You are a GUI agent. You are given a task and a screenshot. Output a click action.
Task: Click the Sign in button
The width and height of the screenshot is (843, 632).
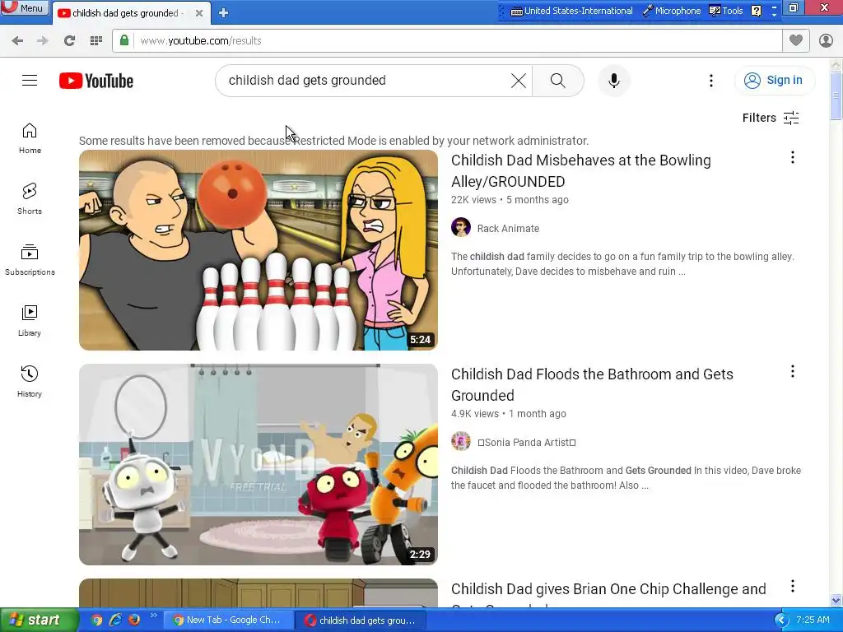[x=774, y=80]
